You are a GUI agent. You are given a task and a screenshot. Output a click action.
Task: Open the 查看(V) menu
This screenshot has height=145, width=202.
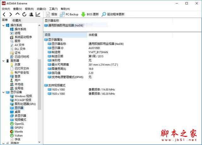pos(17,9)
